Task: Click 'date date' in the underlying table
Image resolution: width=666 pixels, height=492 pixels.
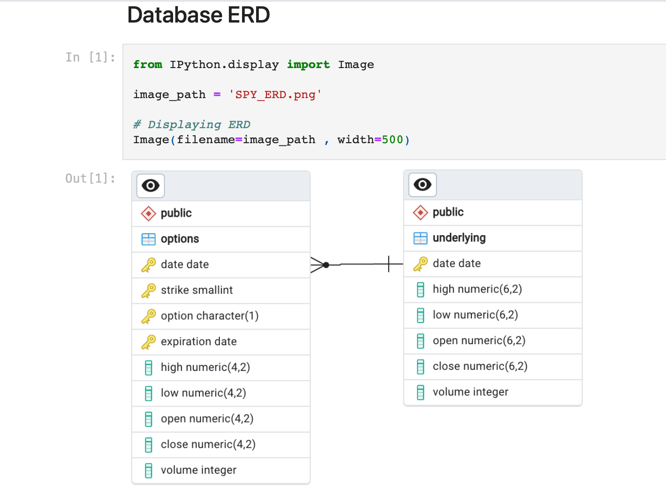Action: 457,264
